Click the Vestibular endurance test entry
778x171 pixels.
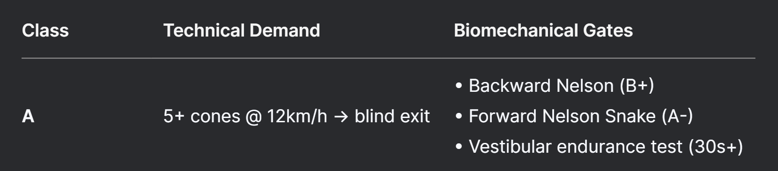pos(576,147)
